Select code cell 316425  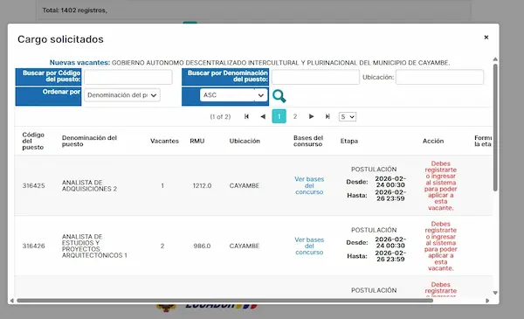33,185
